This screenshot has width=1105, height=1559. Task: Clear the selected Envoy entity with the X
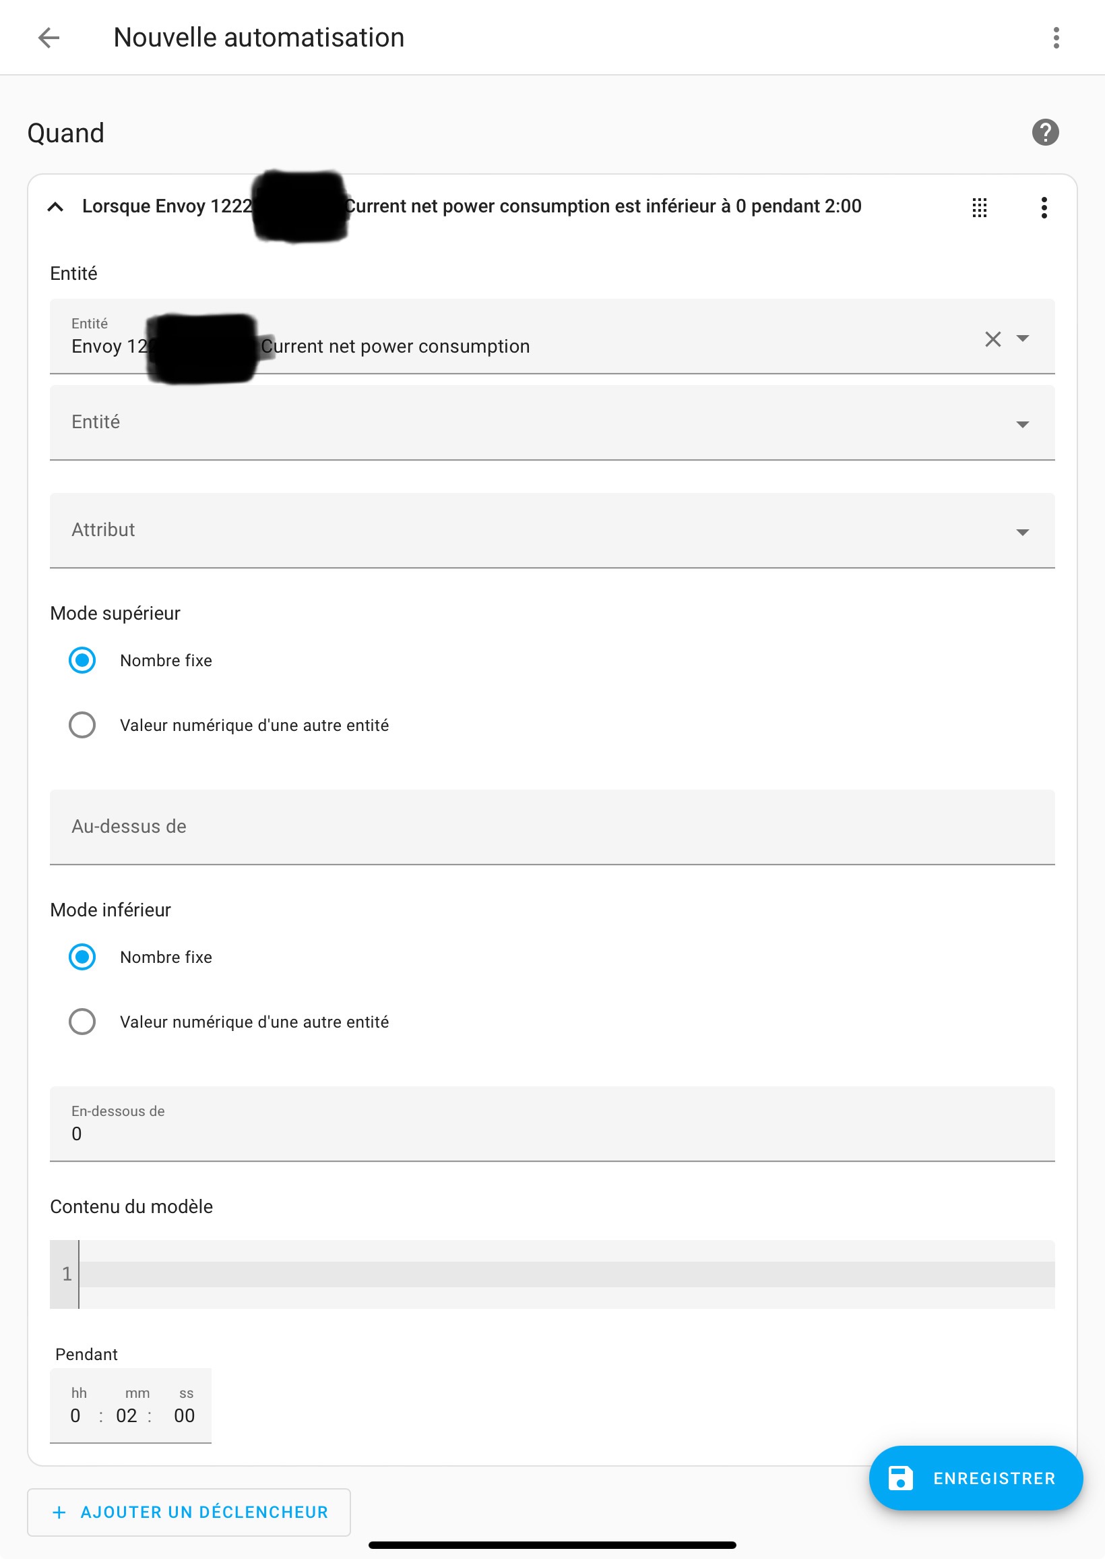(x=992, y=339)
